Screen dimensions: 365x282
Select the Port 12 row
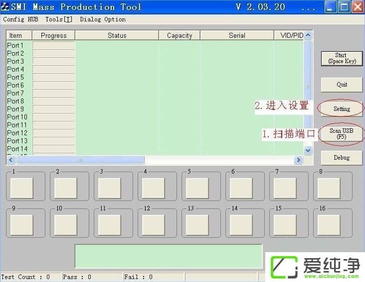155,133
